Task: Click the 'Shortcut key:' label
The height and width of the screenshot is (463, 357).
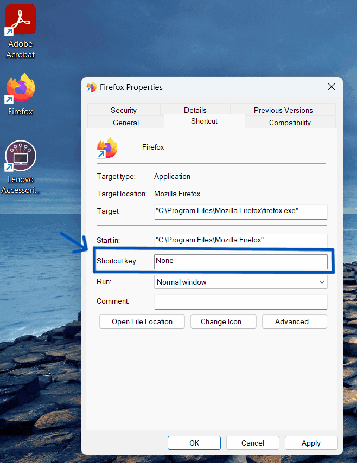Action: [x=117, y=261]
